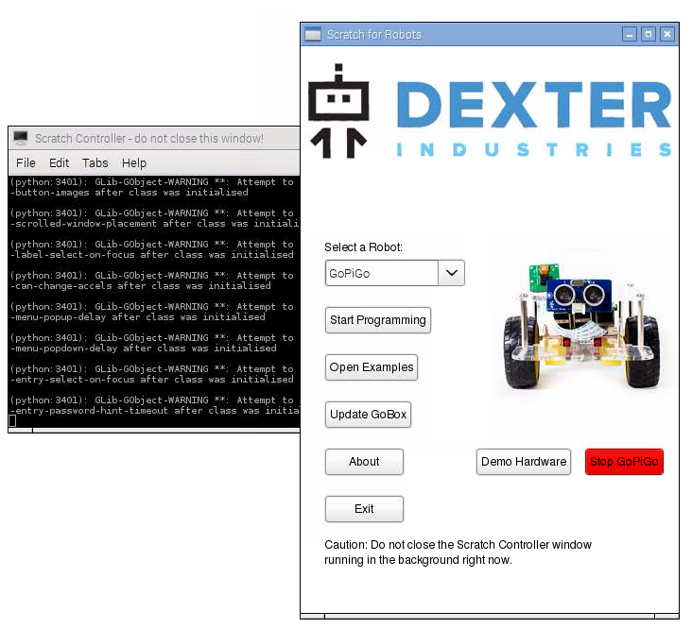Close the Scratch for Robots window
This screenshot has width=692, height=629.
(x=667, y=34)
